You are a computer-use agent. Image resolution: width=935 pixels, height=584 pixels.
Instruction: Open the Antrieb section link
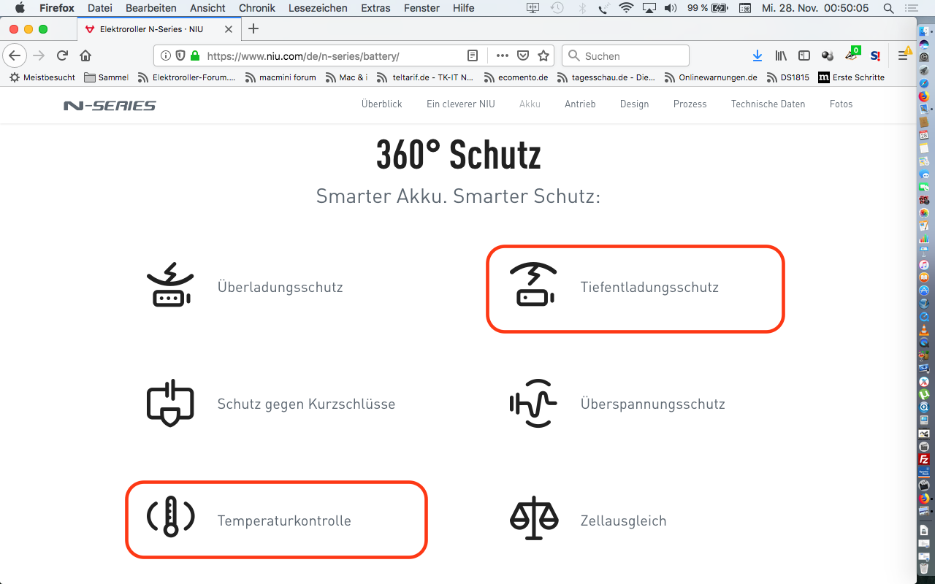[580, 104]
